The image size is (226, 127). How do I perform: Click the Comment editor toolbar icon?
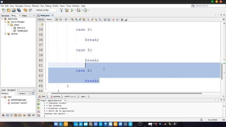tap(122, 19)
